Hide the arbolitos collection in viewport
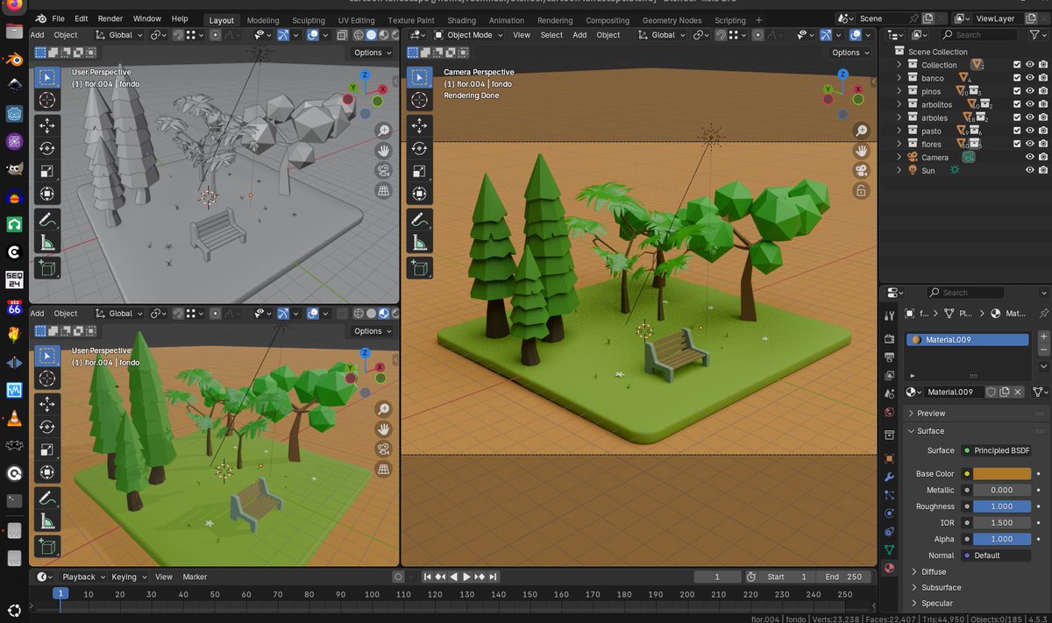Screen dimensions: 1052x623 point(1030,104)
